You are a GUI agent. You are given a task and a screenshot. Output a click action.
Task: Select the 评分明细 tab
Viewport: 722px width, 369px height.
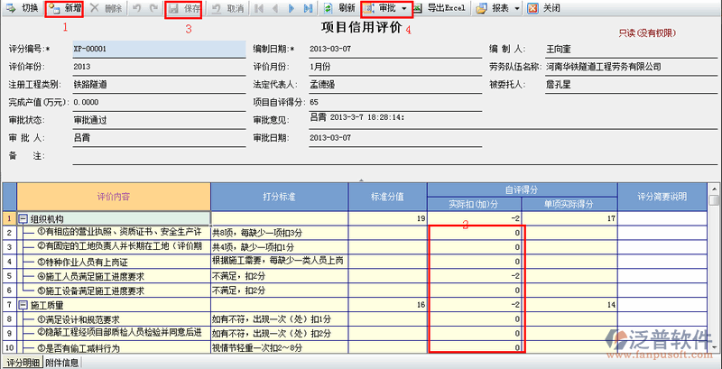[x=21, y=363]
